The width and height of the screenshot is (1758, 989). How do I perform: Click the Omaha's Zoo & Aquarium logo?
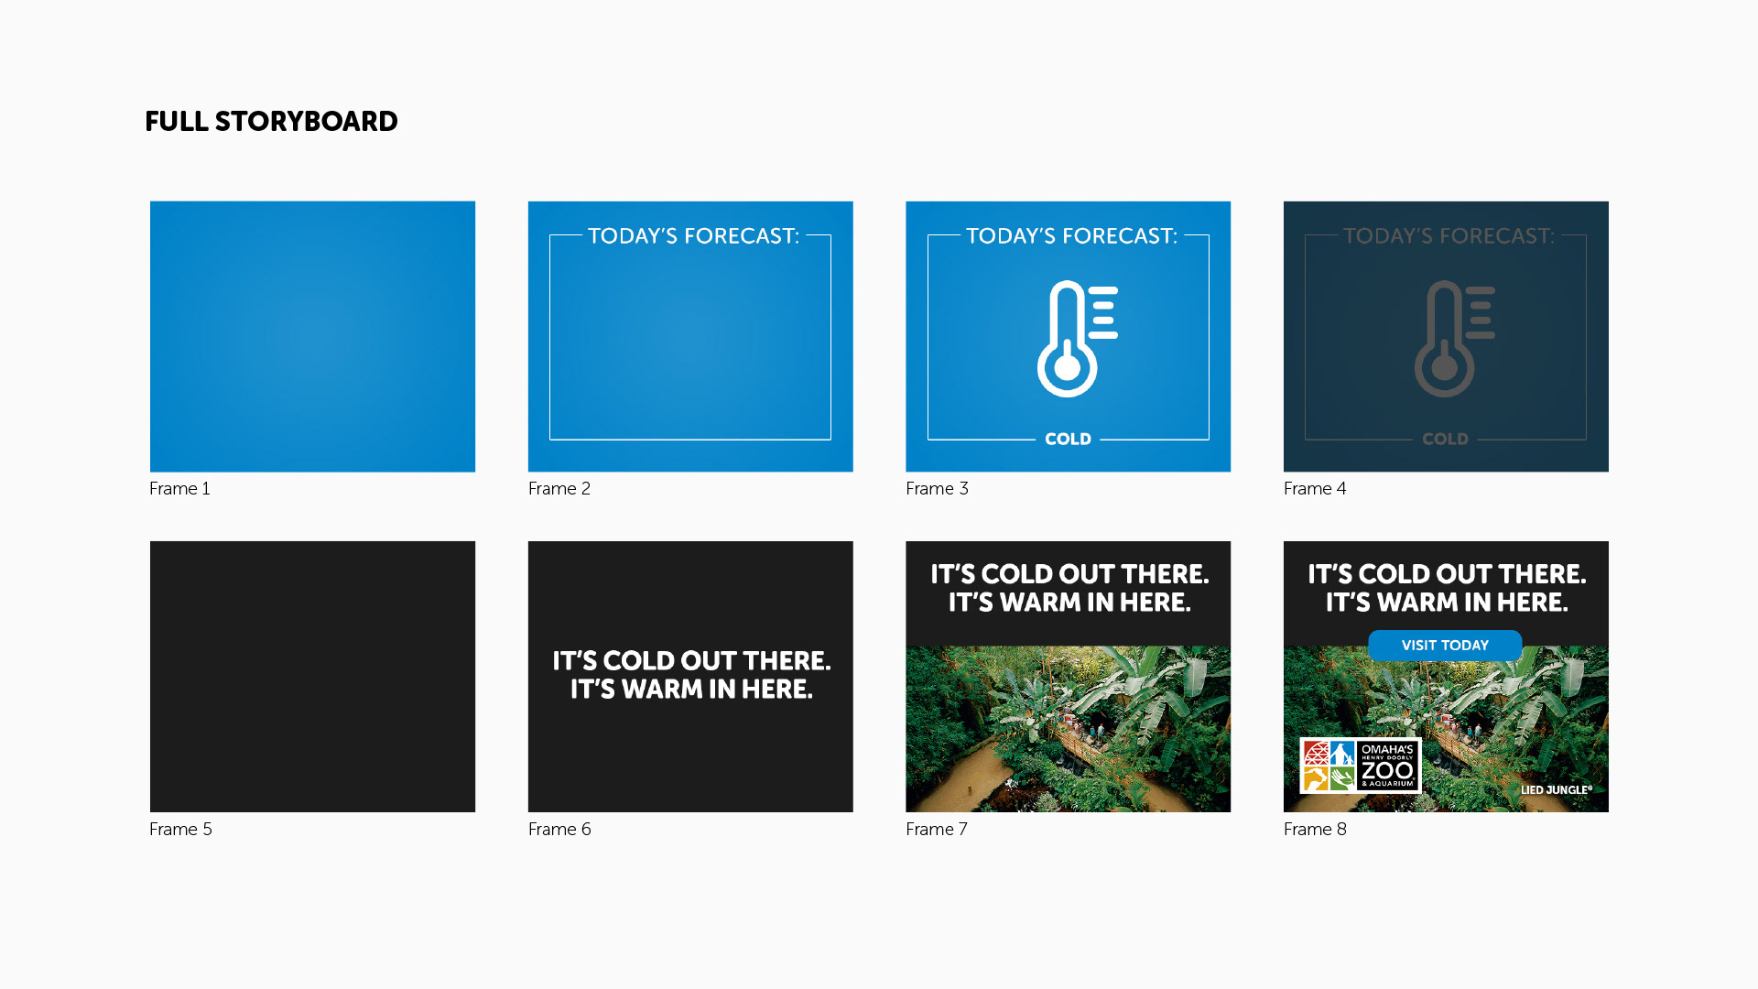[x=1360, y=766]
